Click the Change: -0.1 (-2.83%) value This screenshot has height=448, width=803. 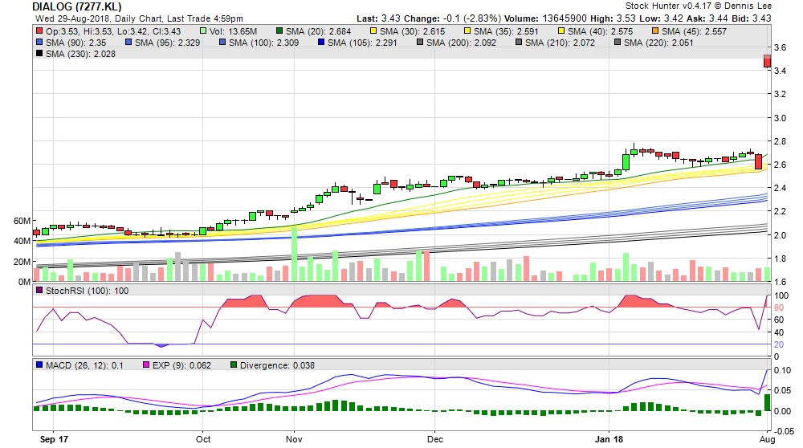[x=453, y=18]
